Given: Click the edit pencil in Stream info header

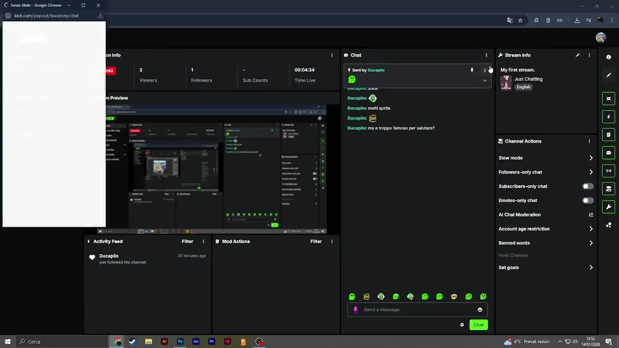Looking at the screenshot, I should (577, 55).
